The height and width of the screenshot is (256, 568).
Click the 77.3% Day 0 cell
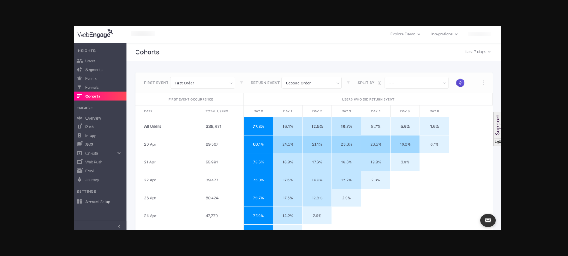pyautogui.click(x=258, y=126)
